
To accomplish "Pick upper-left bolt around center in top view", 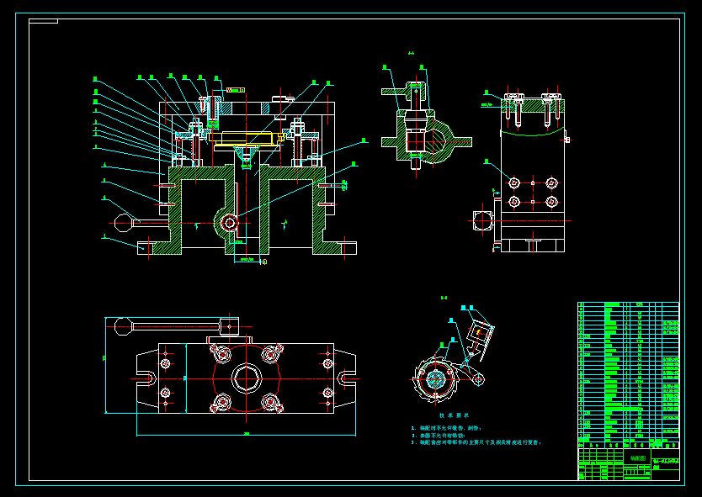I will point(222,355).
